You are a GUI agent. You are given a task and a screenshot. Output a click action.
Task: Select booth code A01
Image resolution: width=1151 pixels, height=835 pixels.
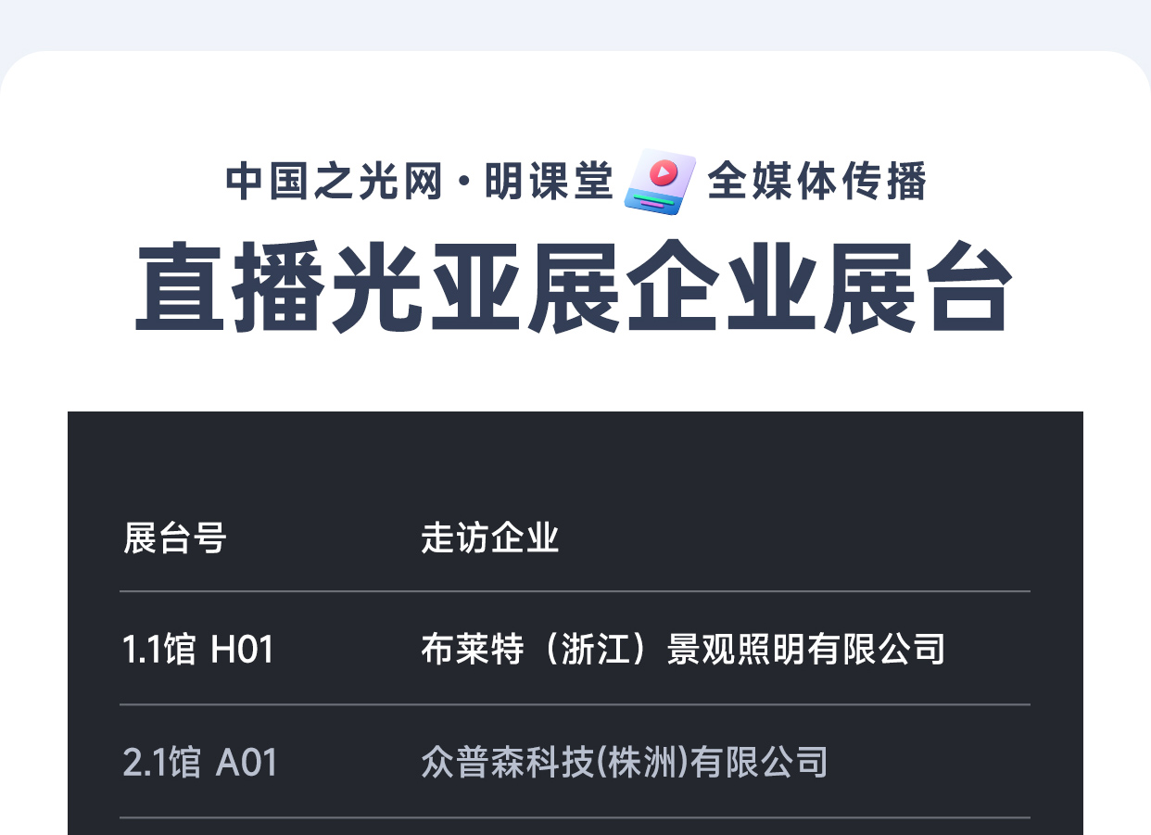[247, 763]
